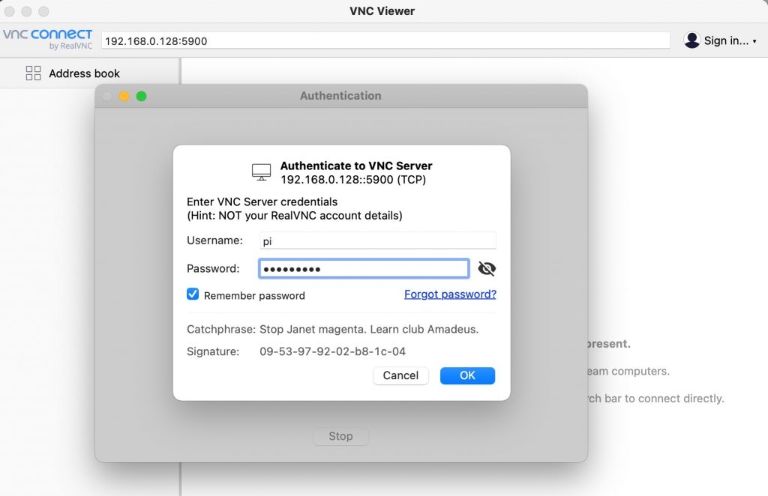Viewport: 768px width, 496px height.
Task: Click the Password: label
Action: 213,268
